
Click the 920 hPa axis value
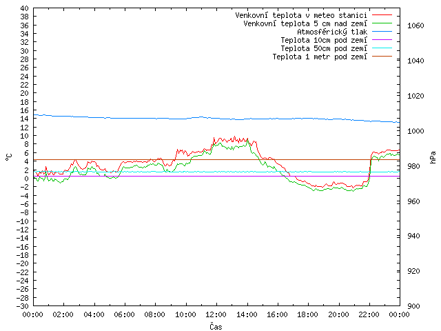pos(413,271)
